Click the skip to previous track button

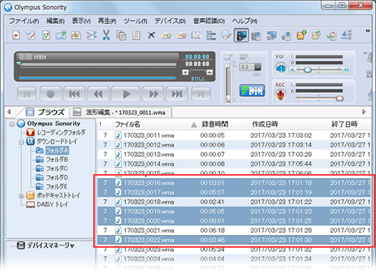(74, 94)
